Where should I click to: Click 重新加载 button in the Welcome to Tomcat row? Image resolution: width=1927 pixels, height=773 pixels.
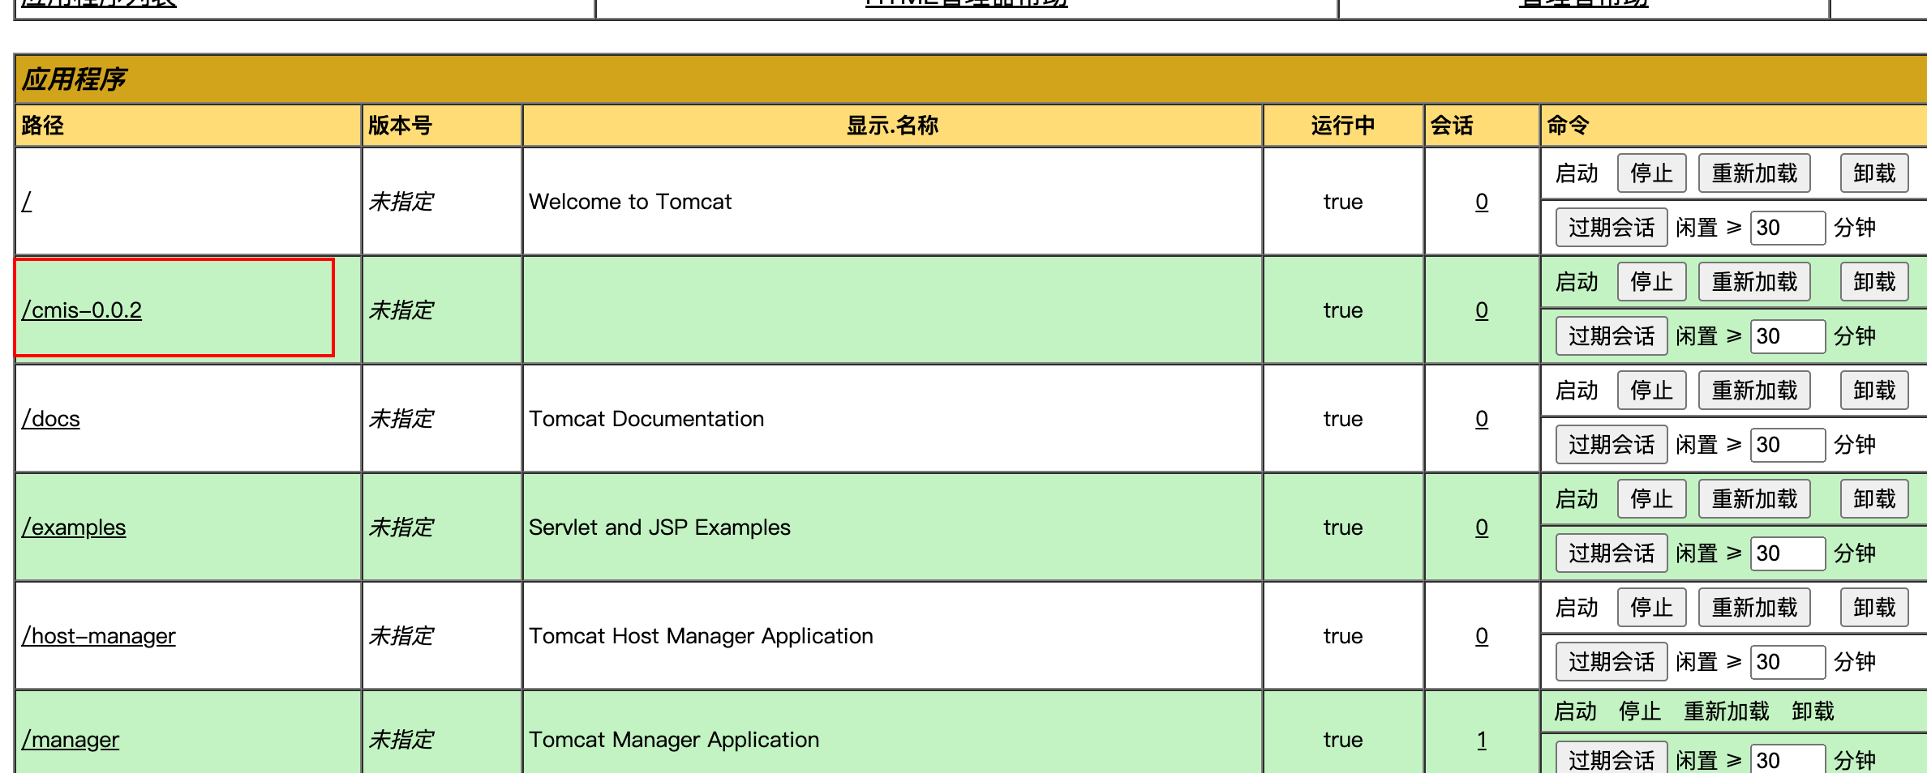pyautogui.click(x=1755, y=173)
